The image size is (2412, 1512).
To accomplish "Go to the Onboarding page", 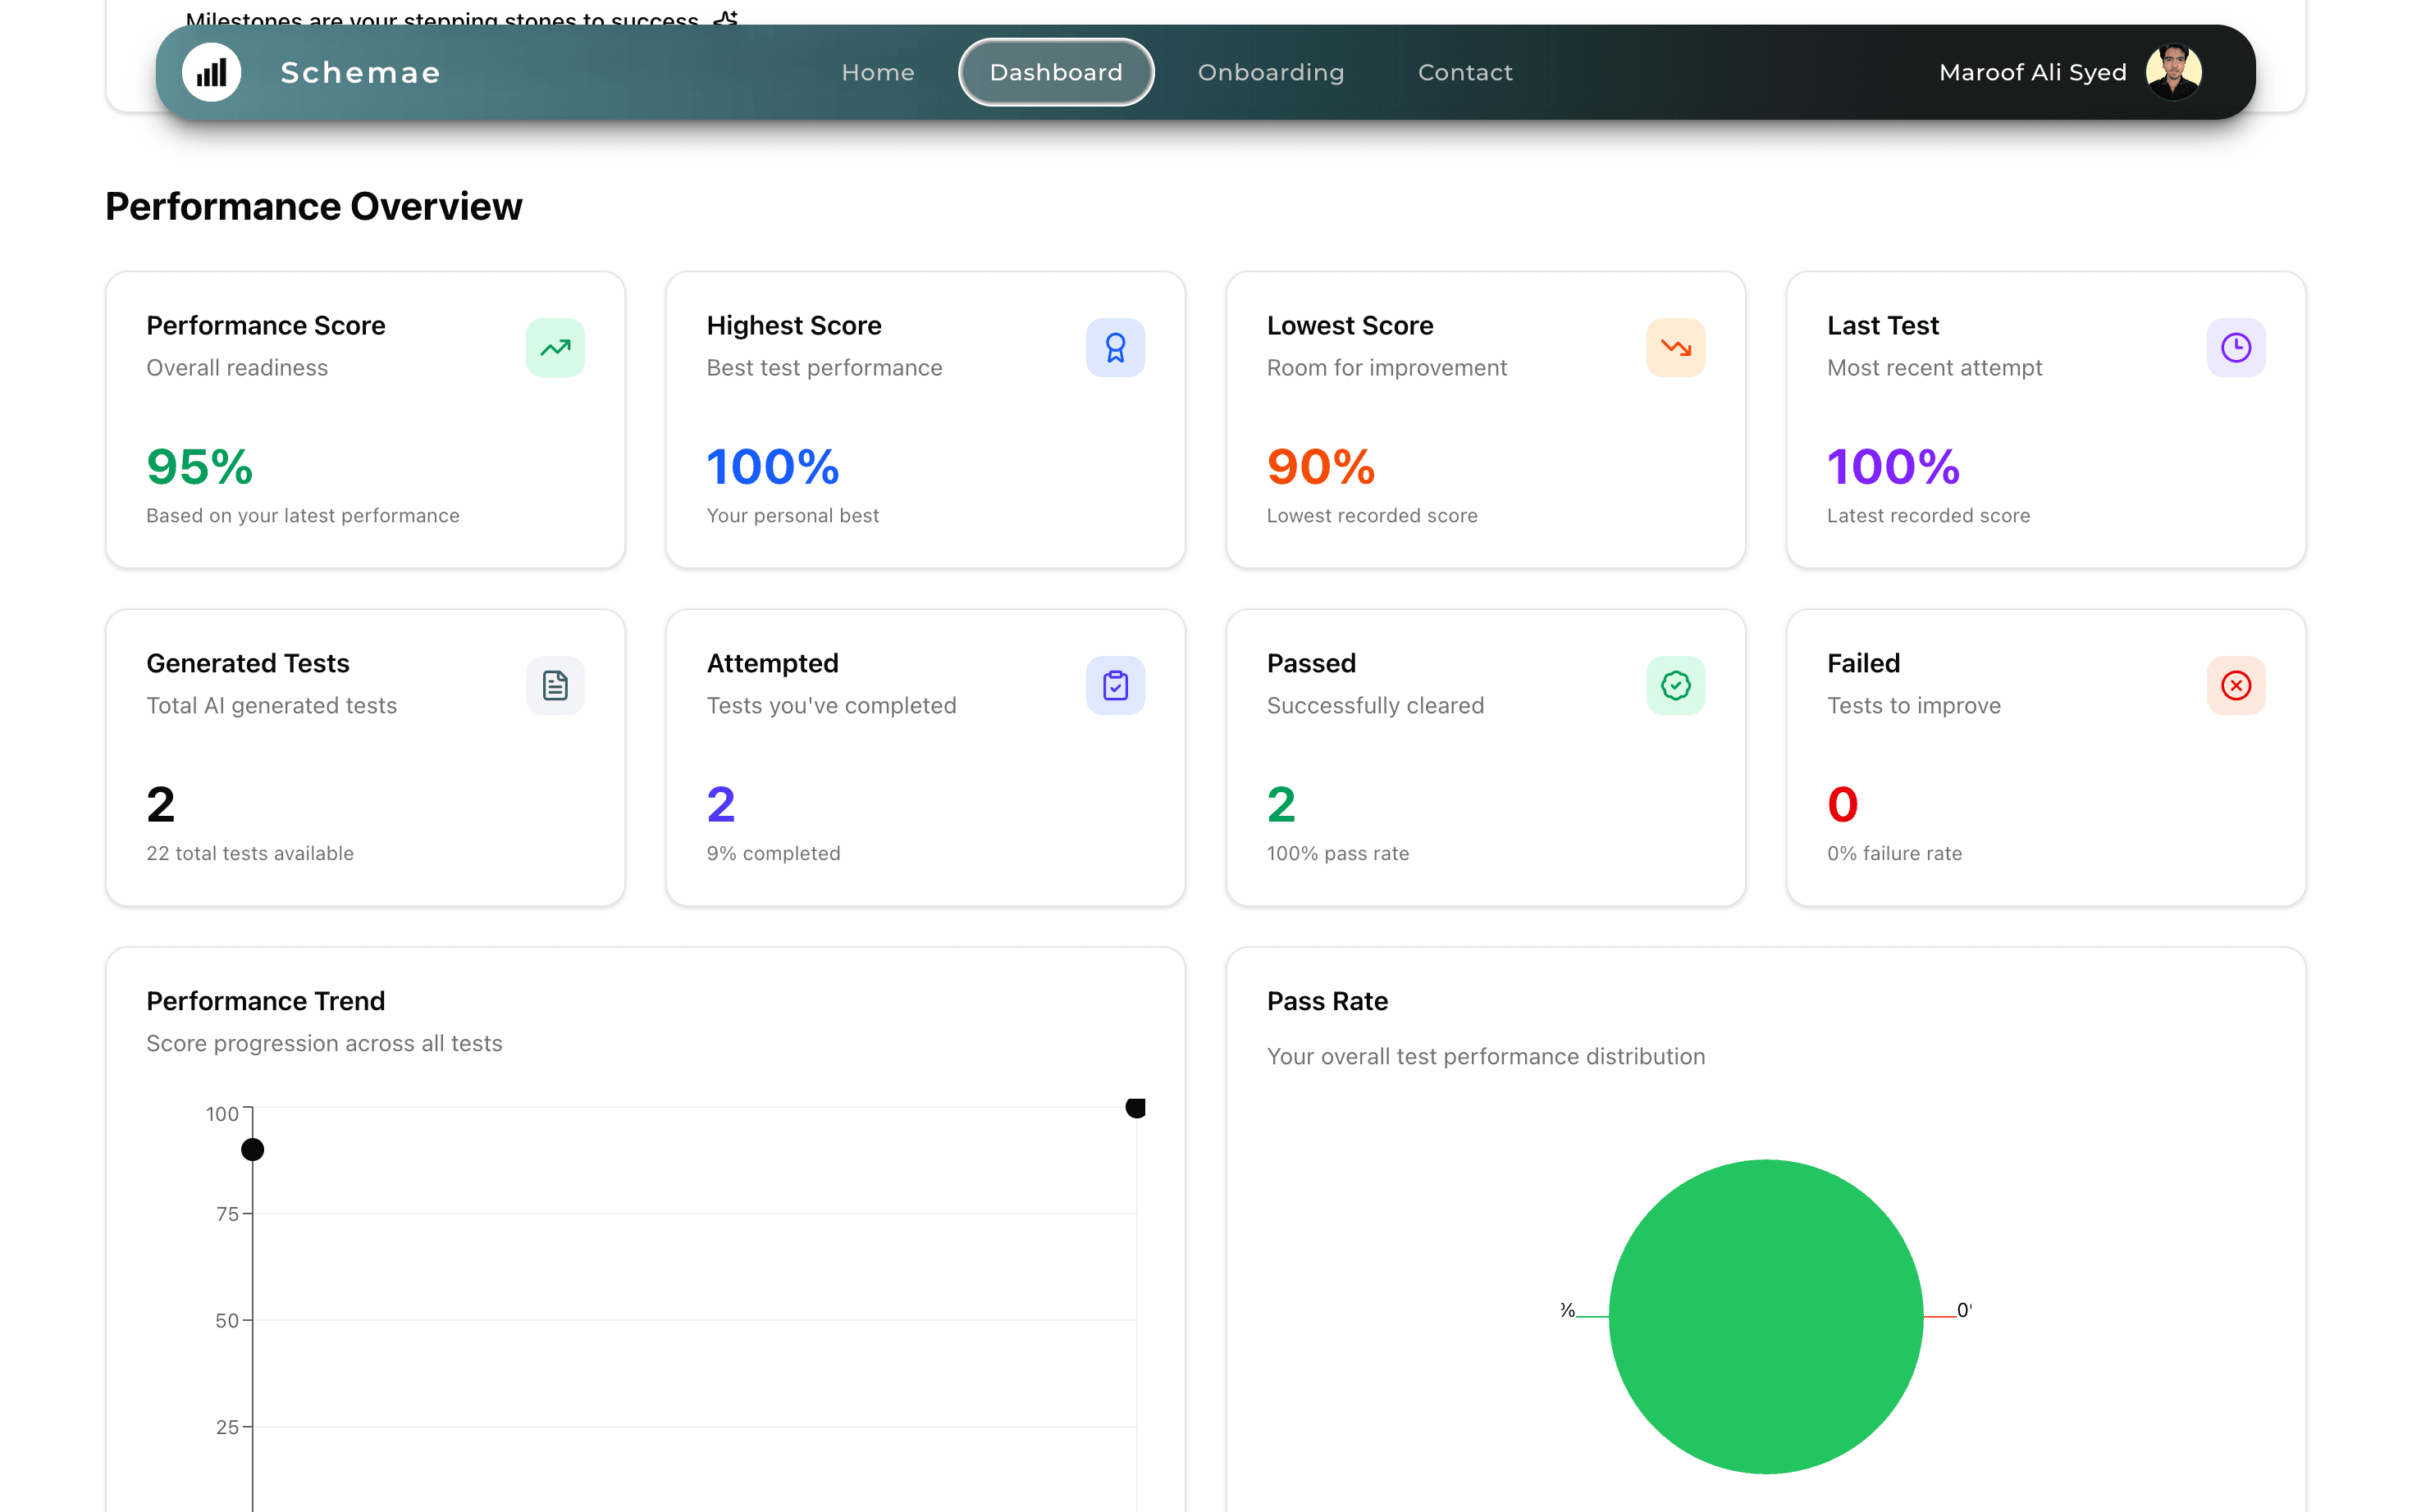I will point(1271,72).
